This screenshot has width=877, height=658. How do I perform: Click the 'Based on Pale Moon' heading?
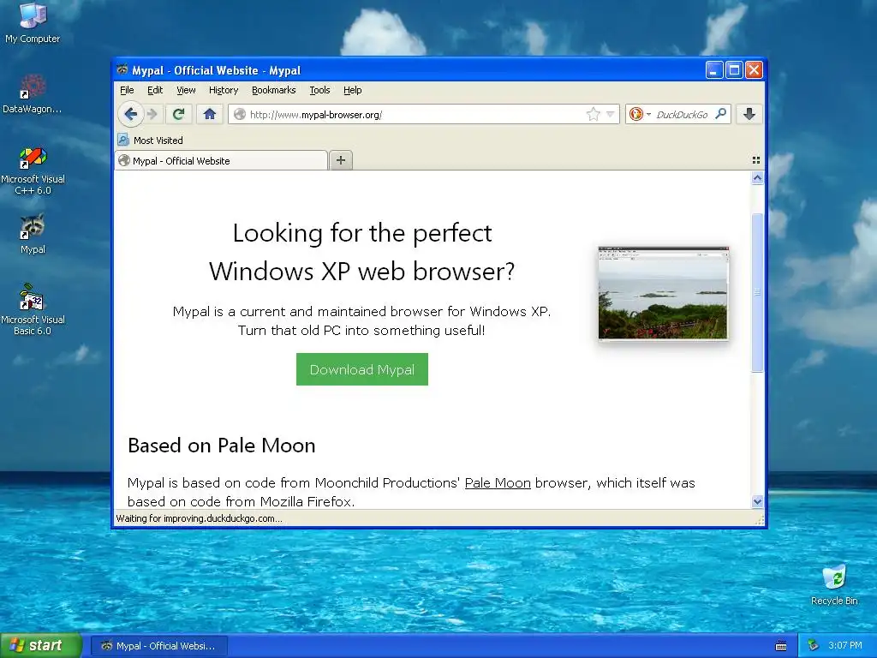click(x=222, y=446)
